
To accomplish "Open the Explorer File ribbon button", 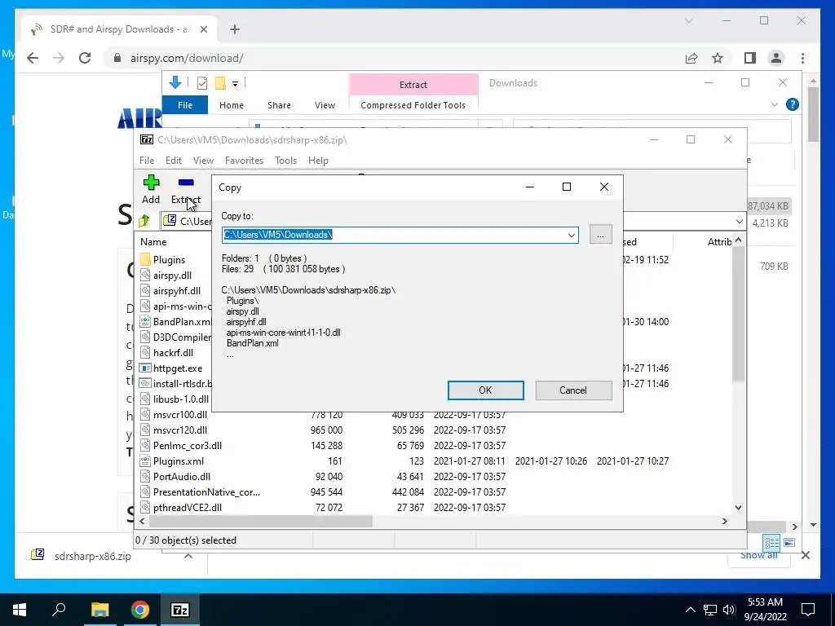I will coord(185,105).
